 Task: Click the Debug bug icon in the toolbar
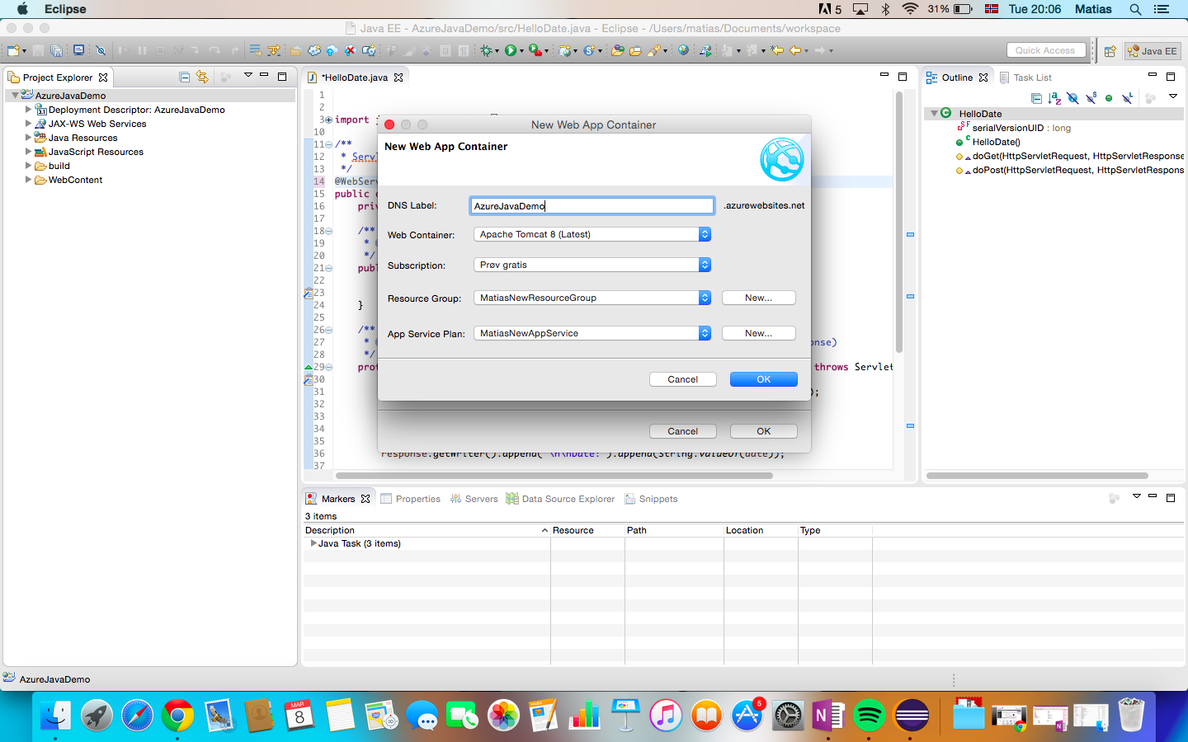coord(487,50)
